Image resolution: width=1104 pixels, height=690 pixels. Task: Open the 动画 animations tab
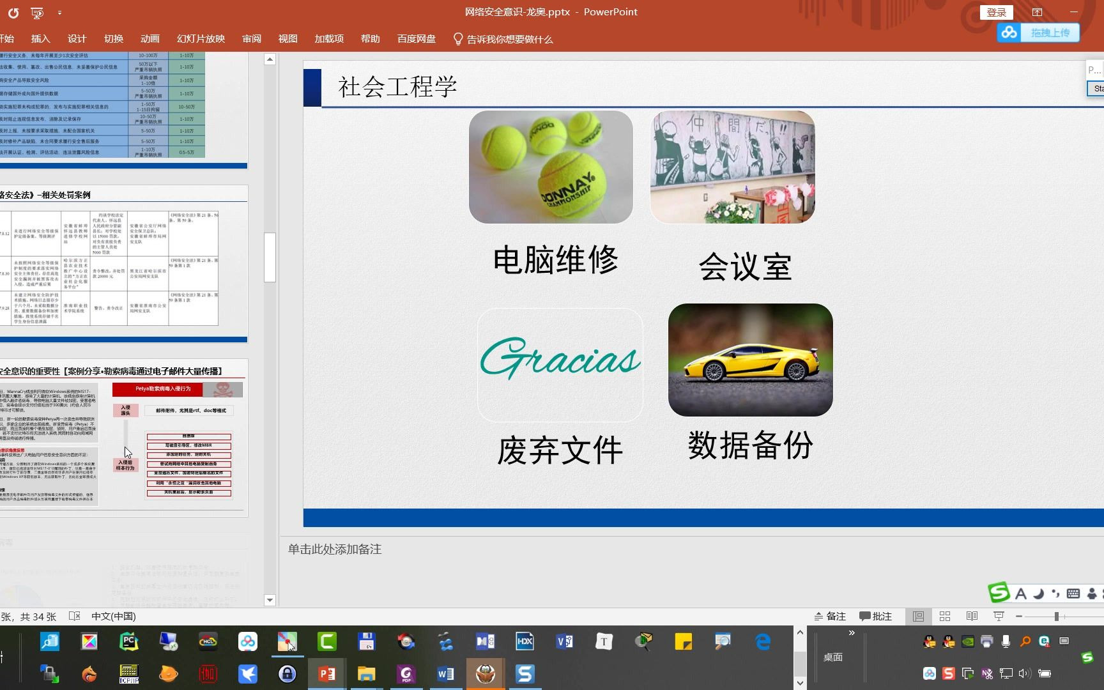click(150, 39)
